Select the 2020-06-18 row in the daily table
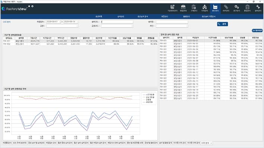Screen dimensions: 264x148 click(x=211, y=90)
